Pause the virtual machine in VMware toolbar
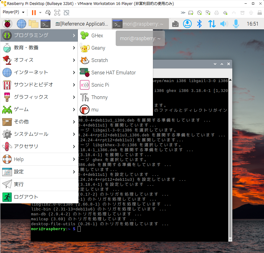The height and width of the screenshot is (253, 264). [x=34, y=13]
